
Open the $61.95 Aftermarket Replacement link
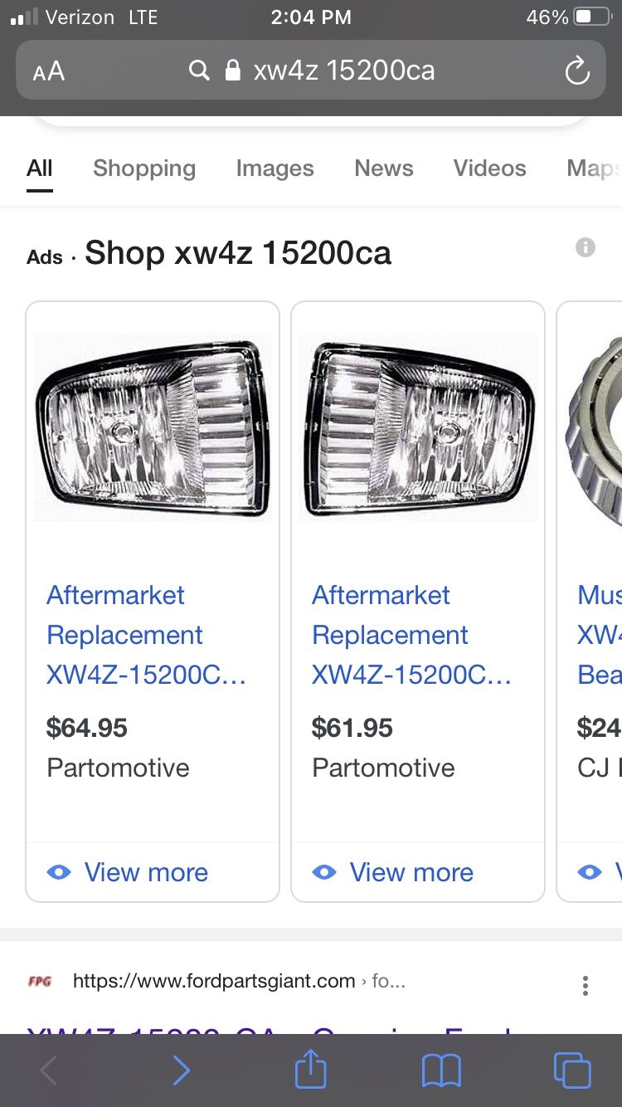[411, 635]
